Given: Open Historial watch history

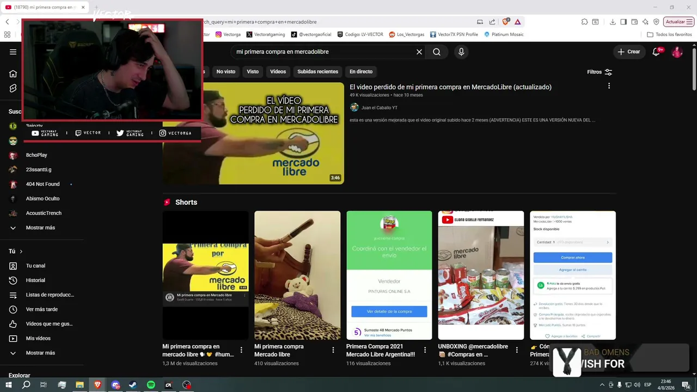Looking at the screenshot, I should pyautogui.click(x=35, y=280).
